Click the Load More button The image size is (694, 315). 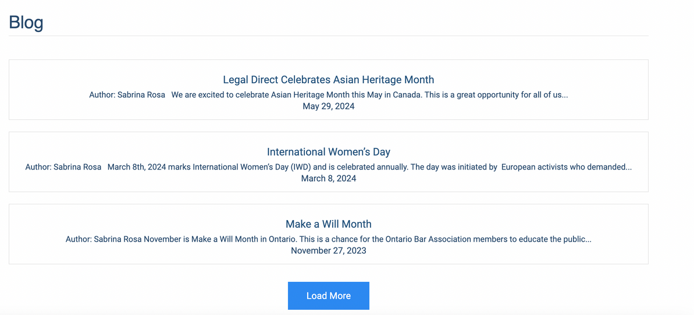(328, 296)
